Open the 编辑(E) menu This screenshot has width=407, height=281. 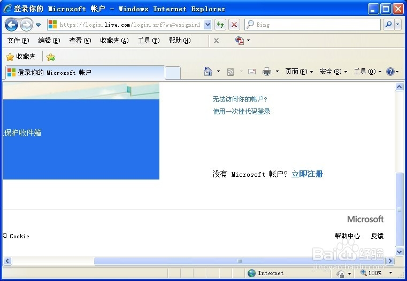[x=49, y=41]
